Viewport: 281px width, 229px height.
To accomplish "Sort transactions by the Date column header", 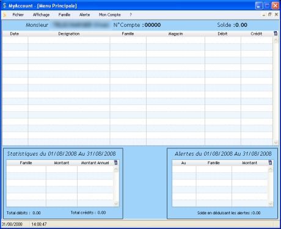I will pos(15,34).
